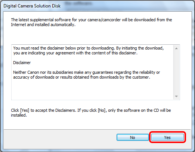Viewport: 195px width, 152px height.
Task: Click the Digital Camera Solution Disk title bar
Action: coord(97,6)
